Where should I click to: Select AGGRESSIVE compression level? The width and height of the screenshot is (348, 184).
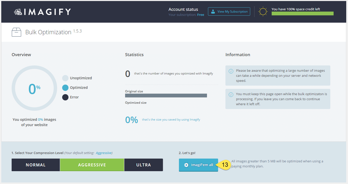(92, 165)
